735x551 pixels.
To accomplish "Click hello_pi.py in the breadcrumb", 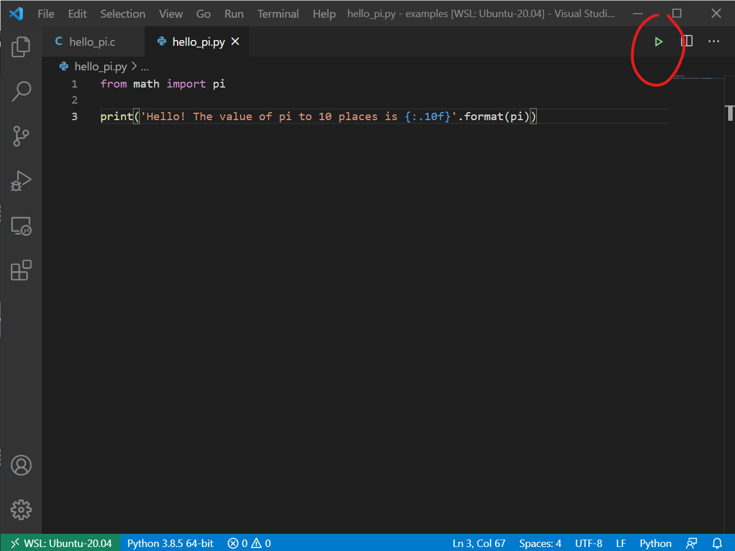I will (101, 66).
